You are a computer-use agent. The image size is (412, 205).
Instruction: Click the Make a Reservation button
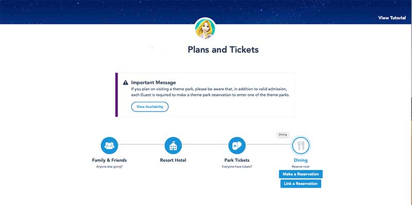(x=301, y=174)
